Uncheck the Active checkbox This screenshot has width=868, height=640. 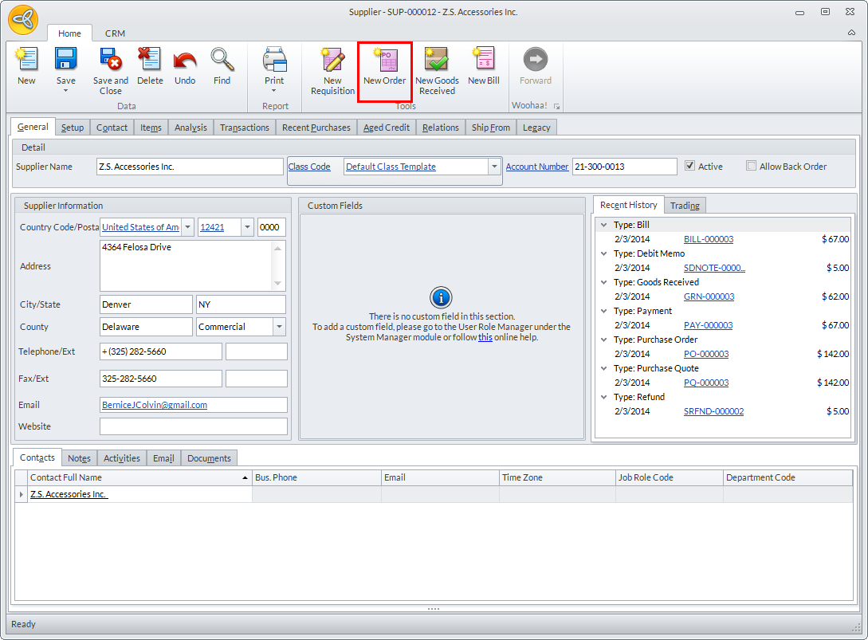690,166
